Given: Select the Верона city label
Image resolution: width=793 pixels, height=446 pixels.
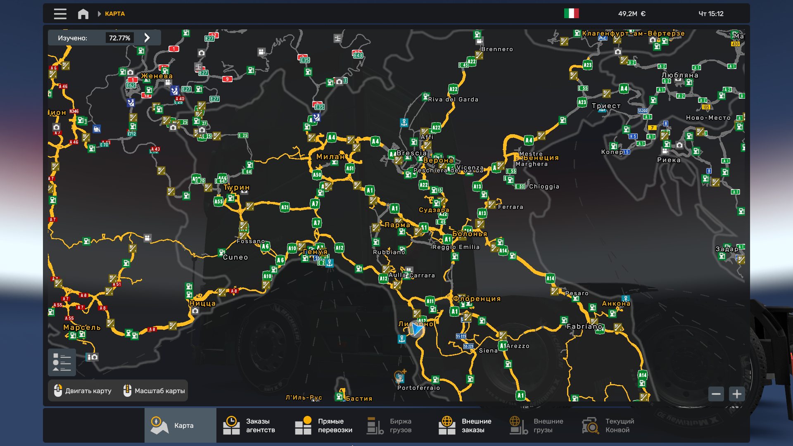Looking at the screenshot, I should click(x=438, y=160).
